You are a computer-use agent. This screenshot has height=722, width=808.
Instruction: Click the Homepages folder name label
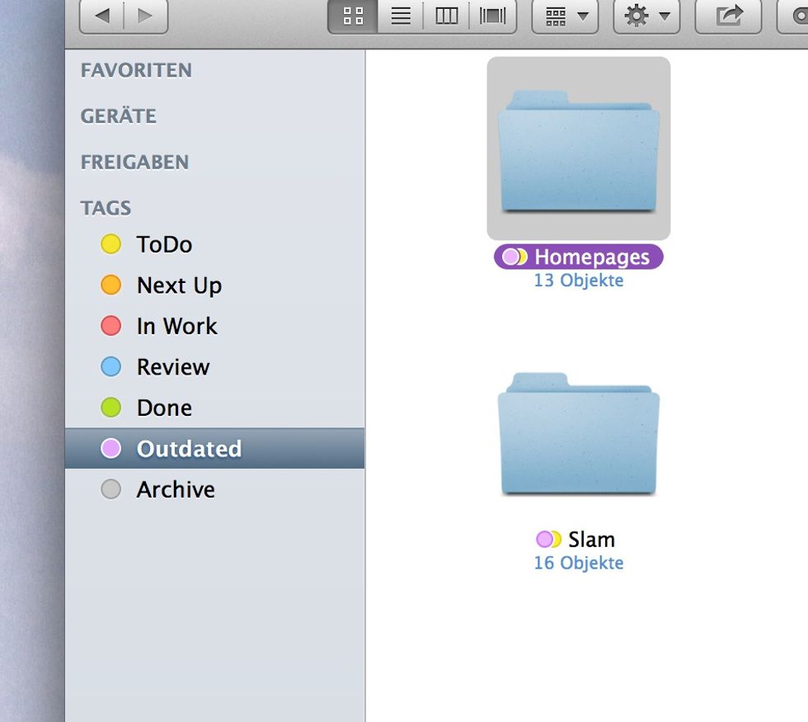pos(578,257)
